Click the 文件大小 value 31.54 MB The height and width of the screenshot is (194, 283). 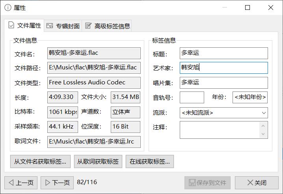(125, 97)
